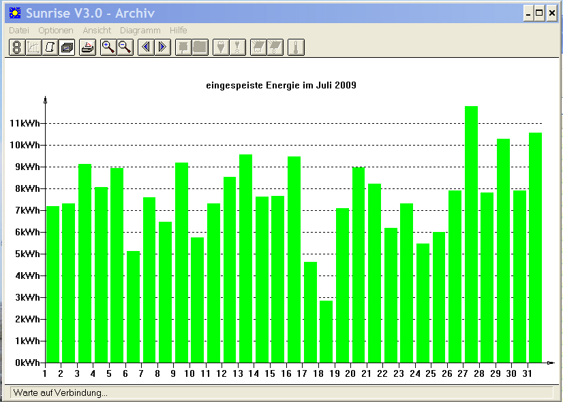Expand the Diagramm menu
This screenshot has height=402, width=563.
[x=140, y=31]
